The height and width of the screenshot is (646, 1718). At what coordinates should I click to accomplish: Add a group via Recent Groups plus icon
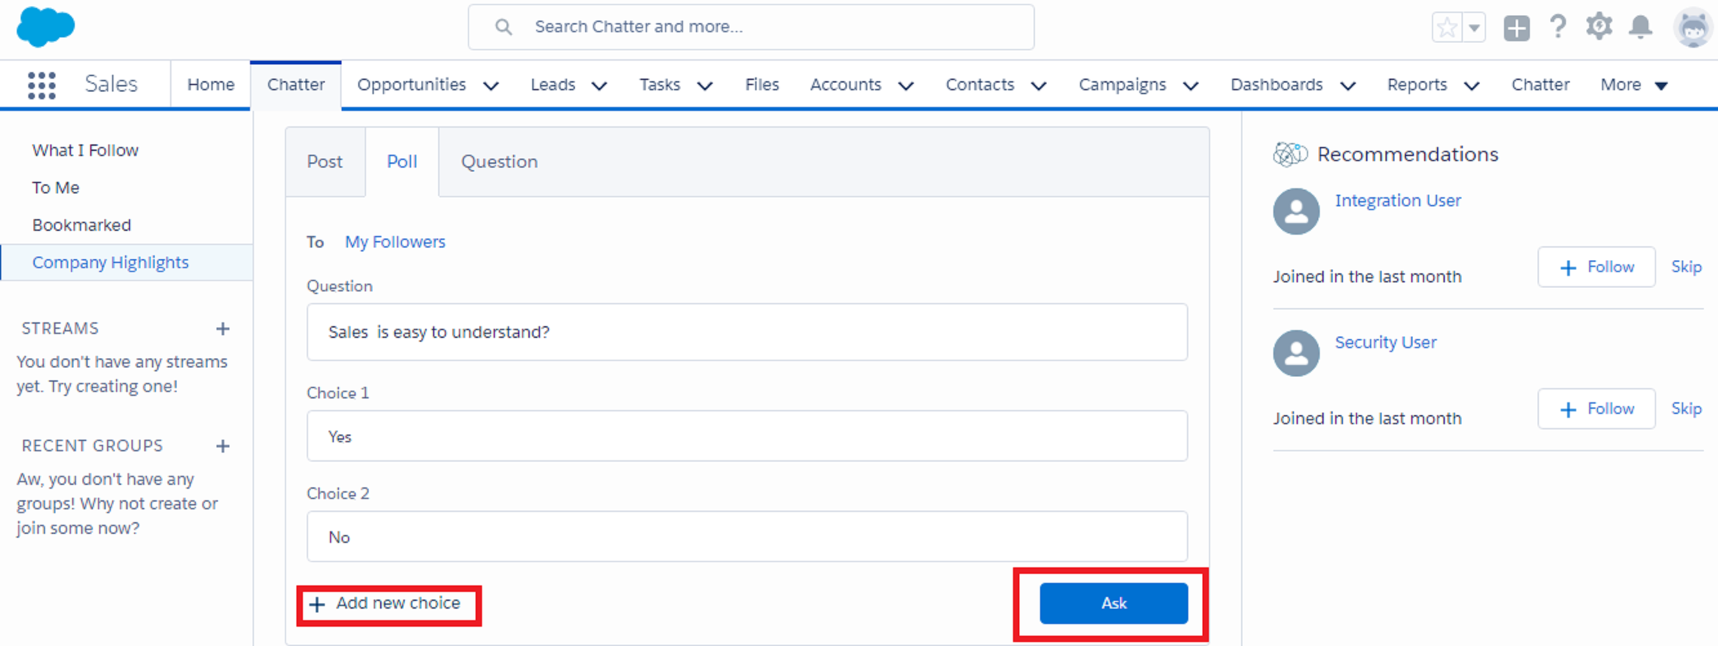(223, 445)
